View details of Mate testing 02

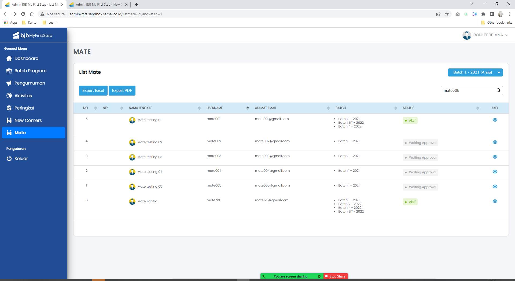pyautogui.click(x=495, y=142)
